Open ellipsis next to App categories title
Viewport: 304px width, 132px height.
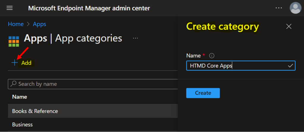pyautogui.click(x=135, y=38)
